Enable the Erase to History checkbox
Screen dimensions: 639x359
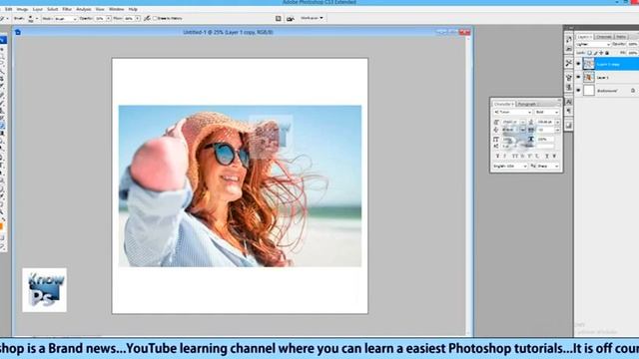click(155, 18)
